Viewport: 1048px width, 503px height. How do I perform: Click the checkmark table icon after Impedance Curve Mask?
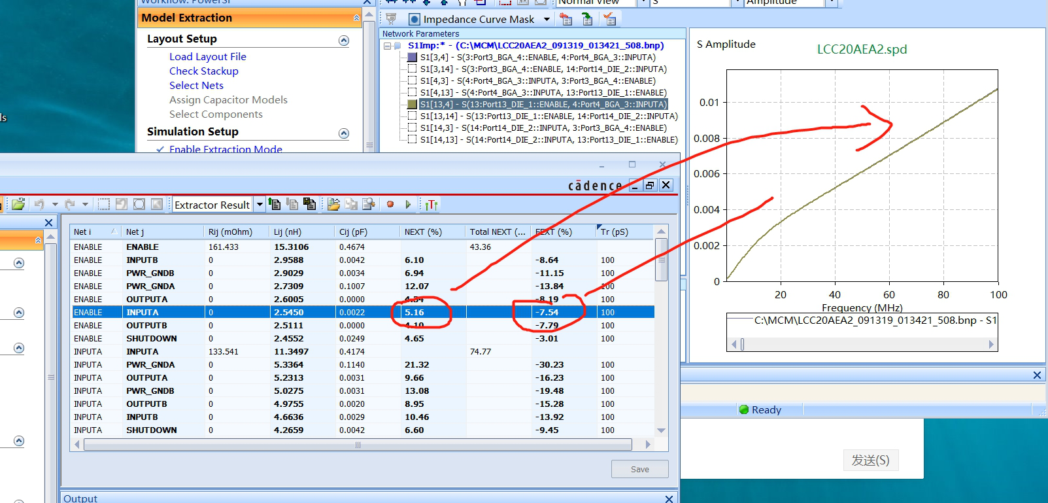[x=610, y=19]
